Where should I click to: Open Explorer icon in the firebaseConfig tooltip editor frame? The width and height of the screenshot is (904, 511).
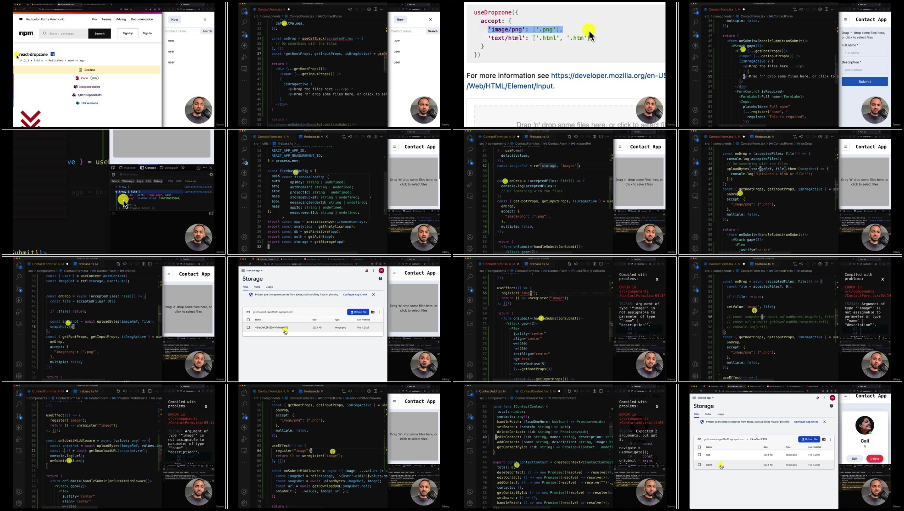[x=244, y=138]
